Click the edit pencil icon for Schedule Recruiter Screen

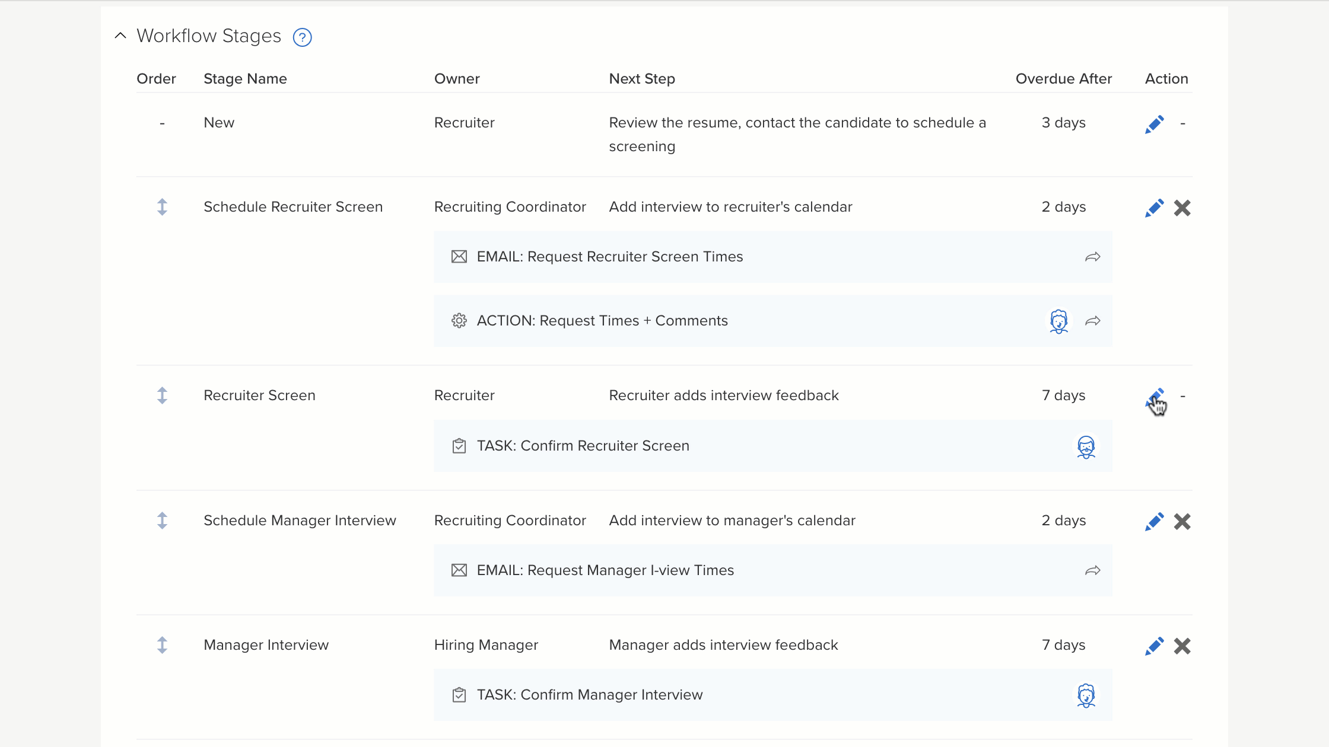(x=1154, y=207)
